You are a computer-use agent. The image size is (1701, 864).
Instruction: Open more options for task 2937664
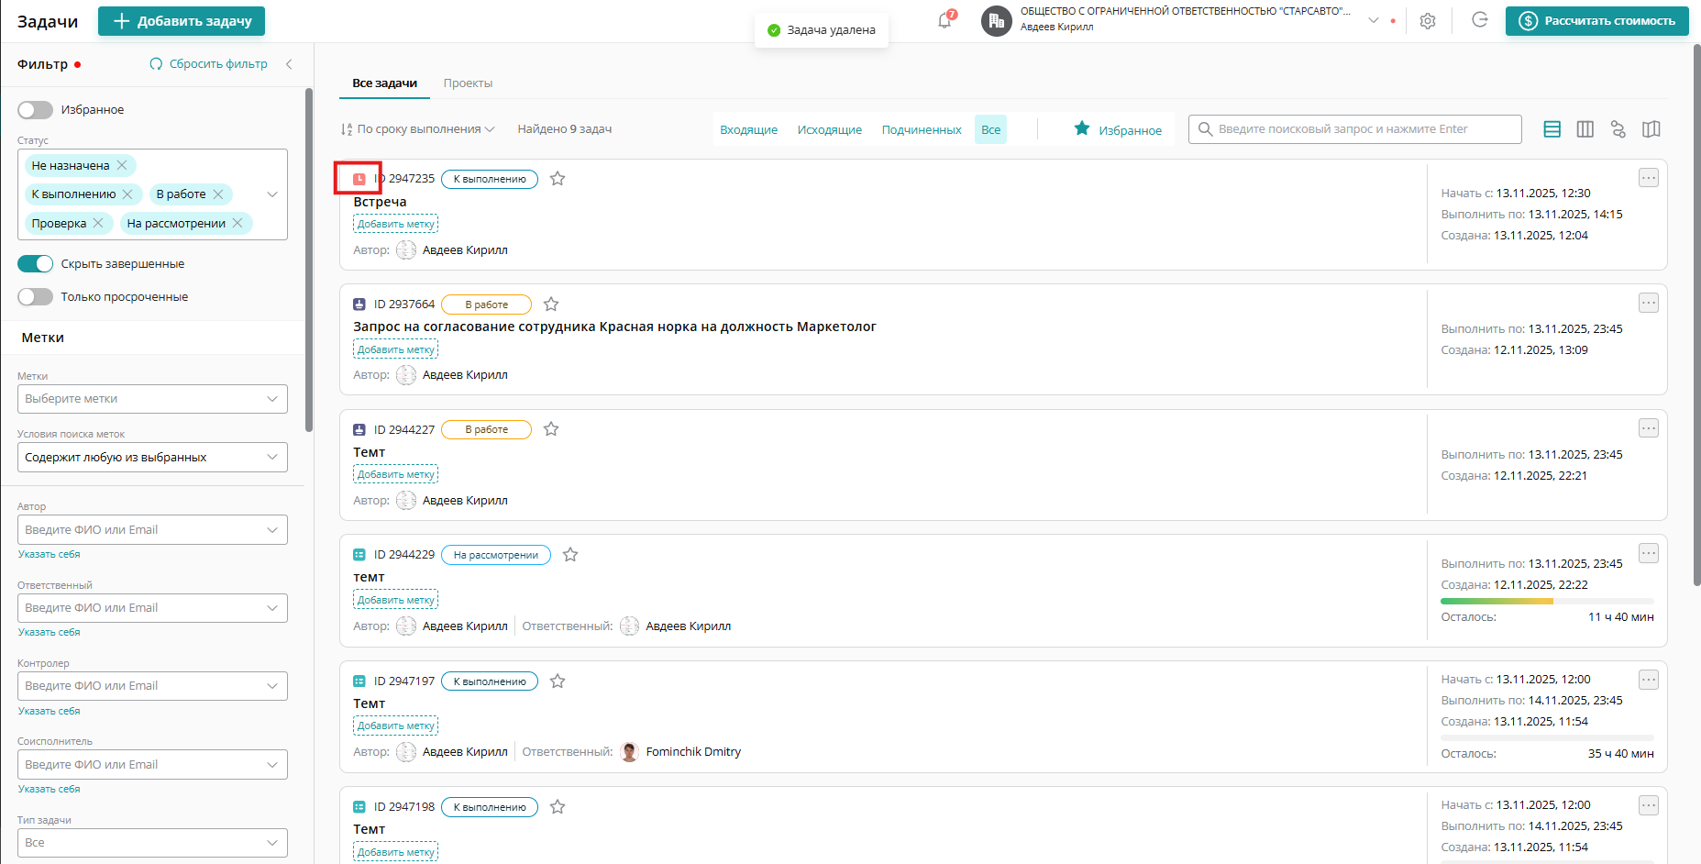click(1649, 303)
